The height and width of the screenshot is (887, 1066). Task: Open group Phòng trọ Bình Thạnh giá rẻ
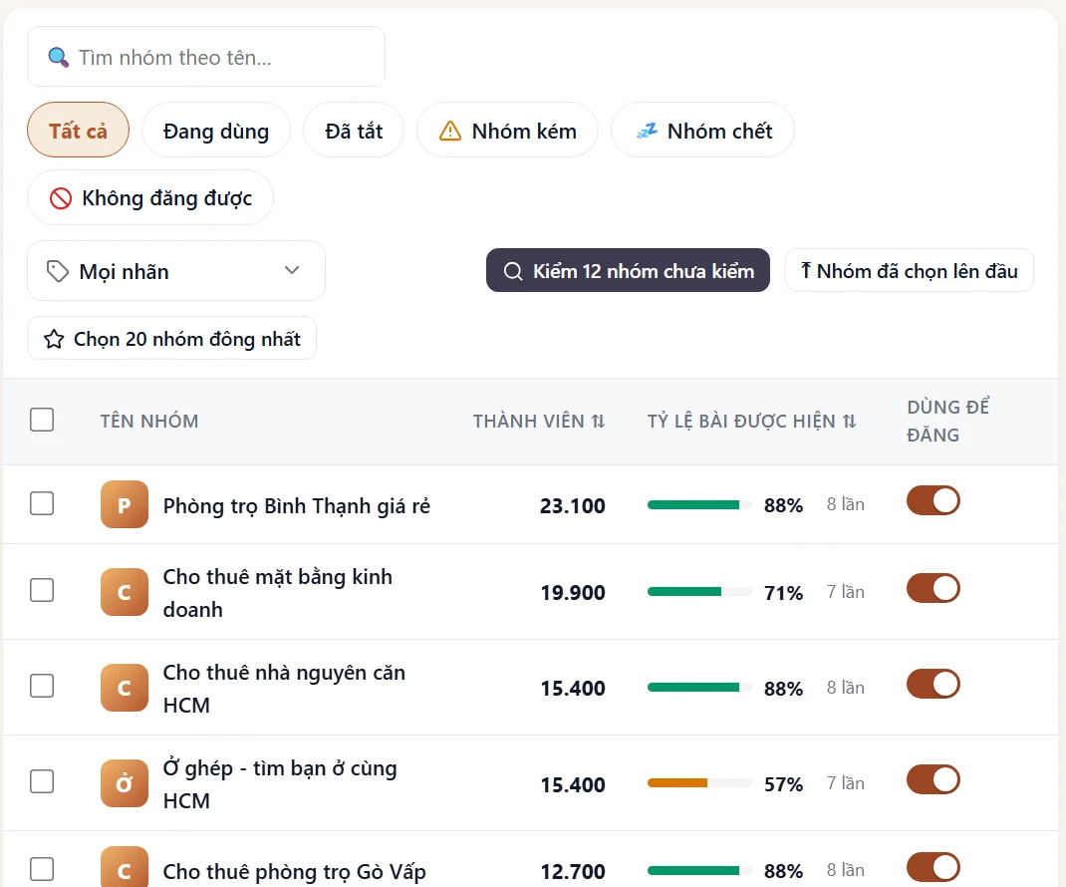pyautogui.click(x=297, y=506)
